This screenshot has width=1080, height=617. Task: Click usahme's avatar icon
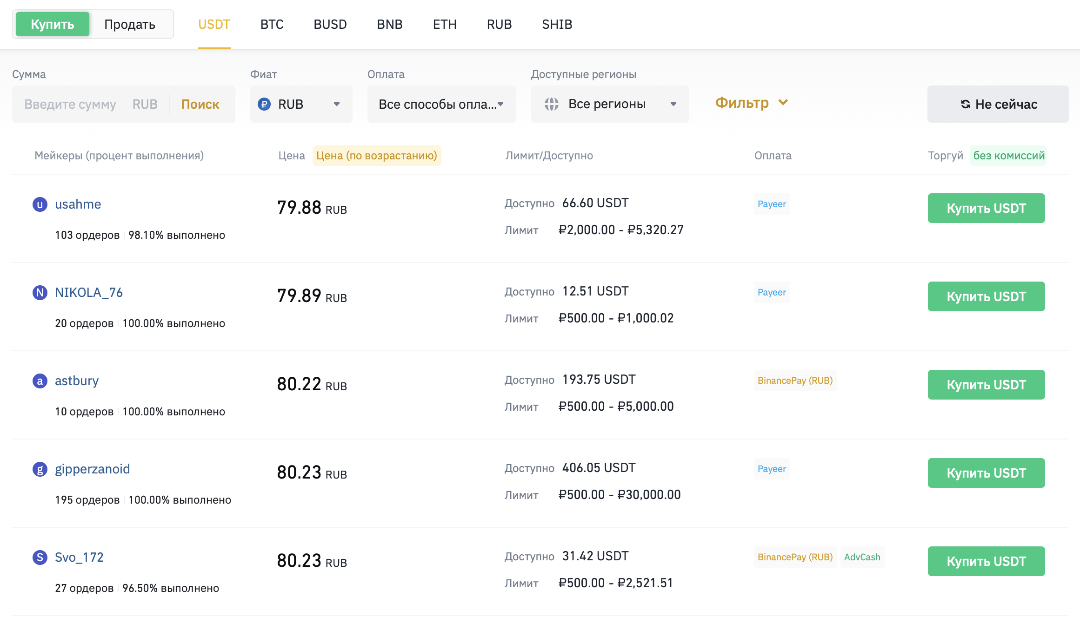40,204
